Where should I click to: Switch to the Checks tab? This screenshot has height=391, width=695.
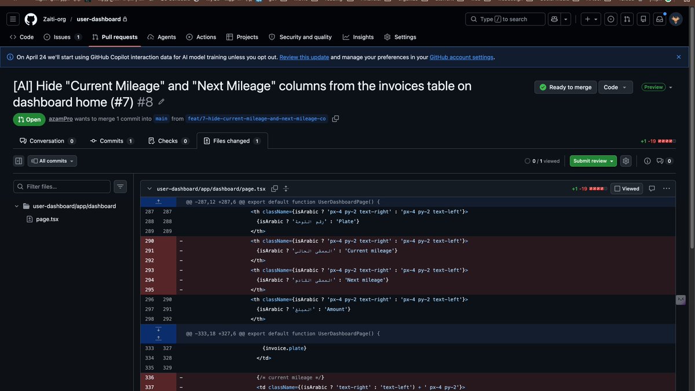click(x=168, y=141)
